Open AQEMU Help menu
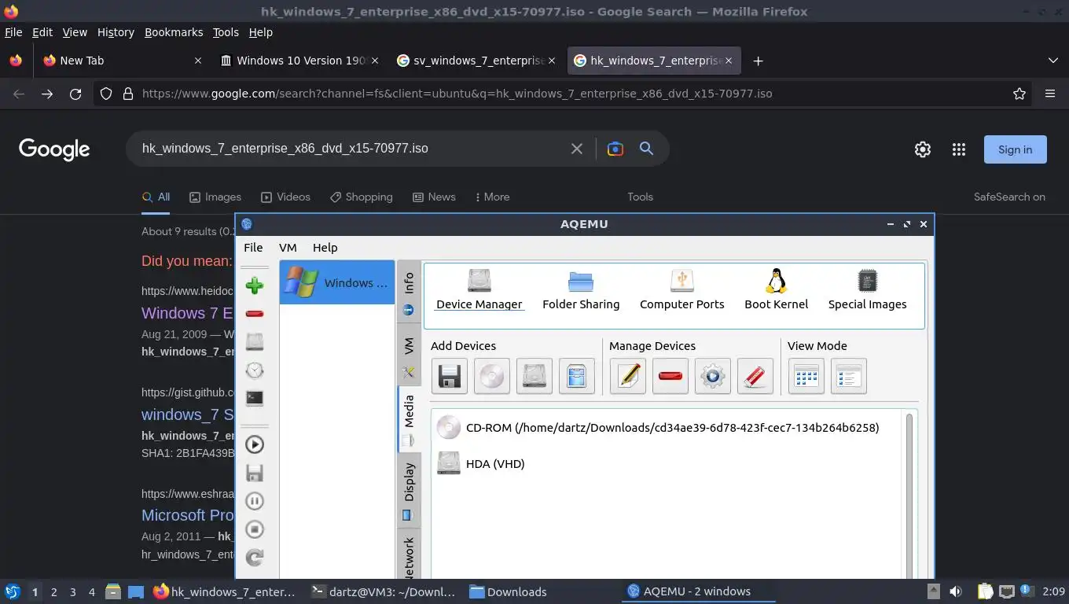 [325, 247]
